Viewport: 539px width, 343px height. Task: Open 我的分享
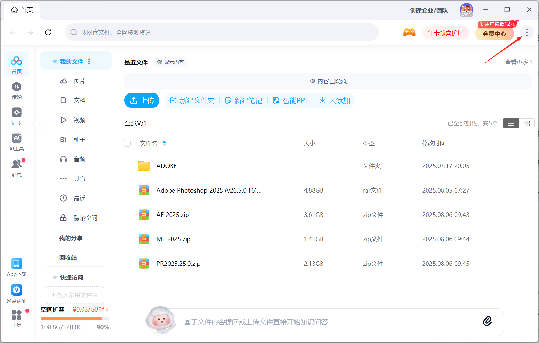pyautogui.click(x=71, y=238)
